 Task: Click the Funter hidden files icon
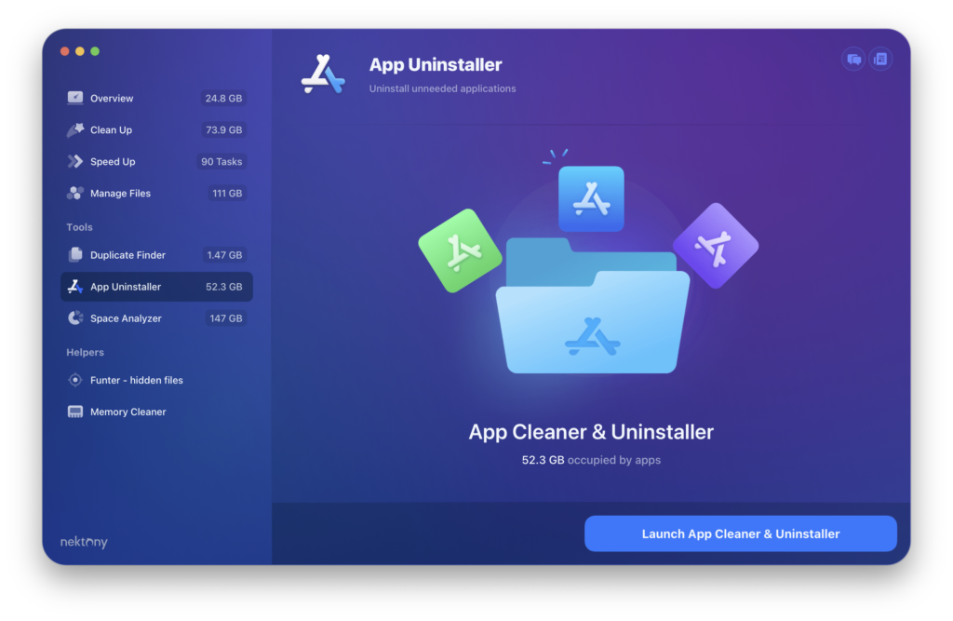[x=75, y=380]
